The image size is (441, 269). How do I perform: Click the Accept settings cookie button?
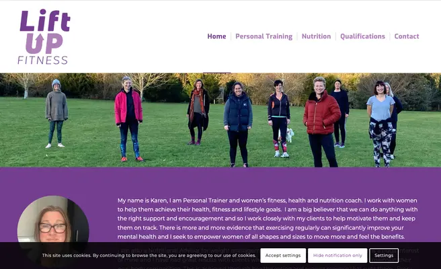point(283,256)
